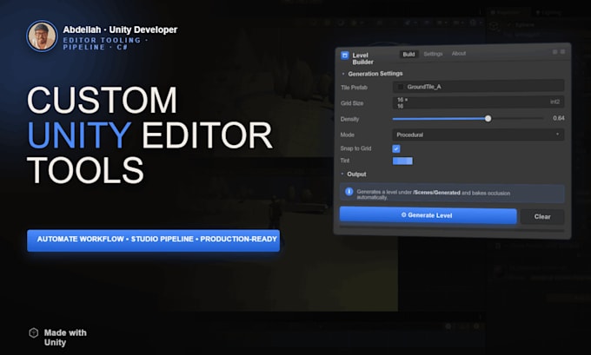
Task: Click the blue UNITY word in headline
Action: 79,135
